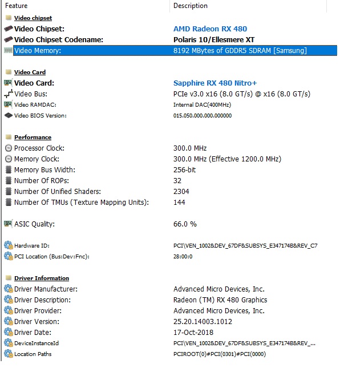
Task: Click the Video Card row card icon
Action: click(x=8, y=83)
